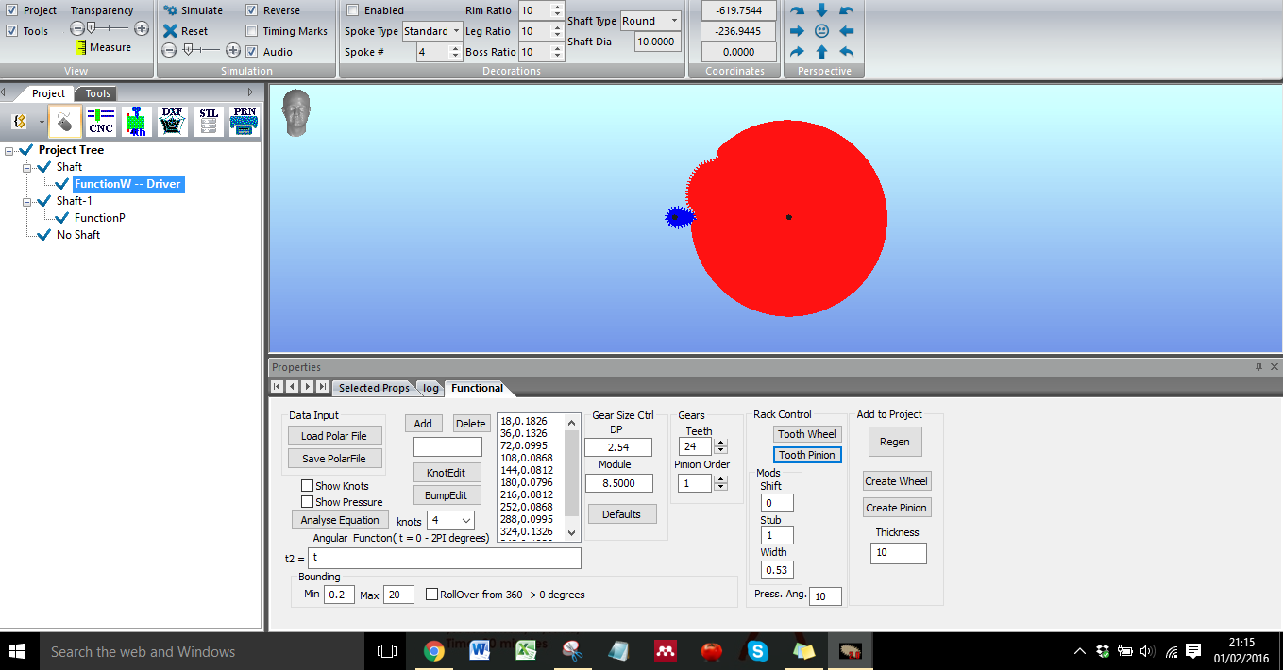Click the STL export icon
Screen dimensions: 1283x670
pyautogui.click(x=209, y=122)
